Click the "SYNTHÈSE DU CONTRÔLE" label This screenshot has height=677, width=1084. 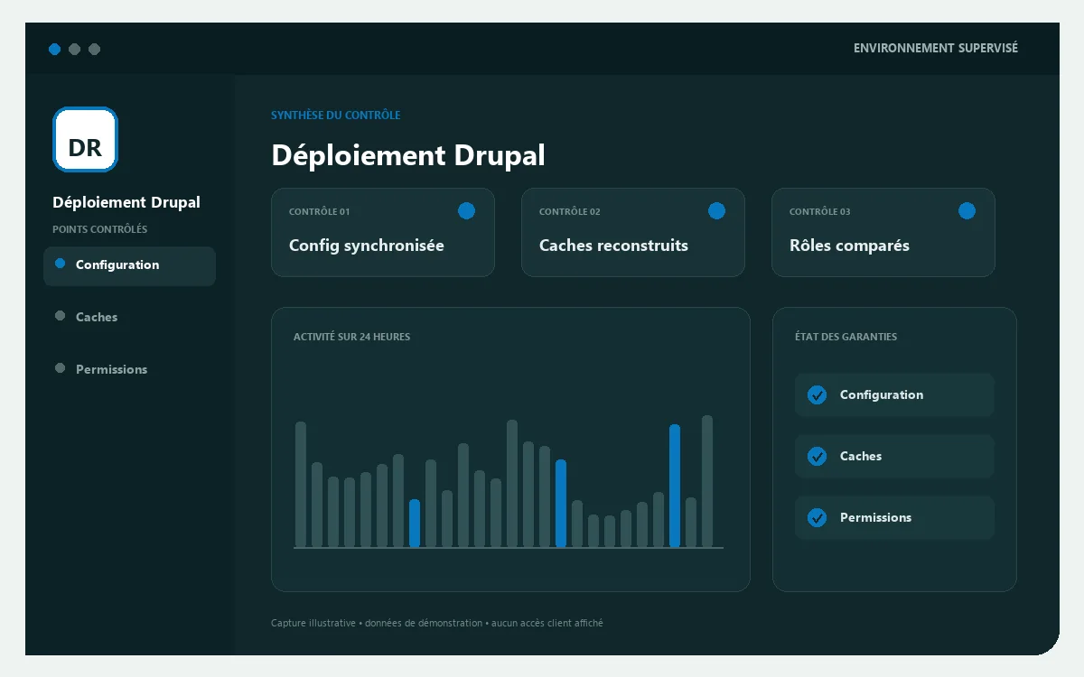coord(336,116)
